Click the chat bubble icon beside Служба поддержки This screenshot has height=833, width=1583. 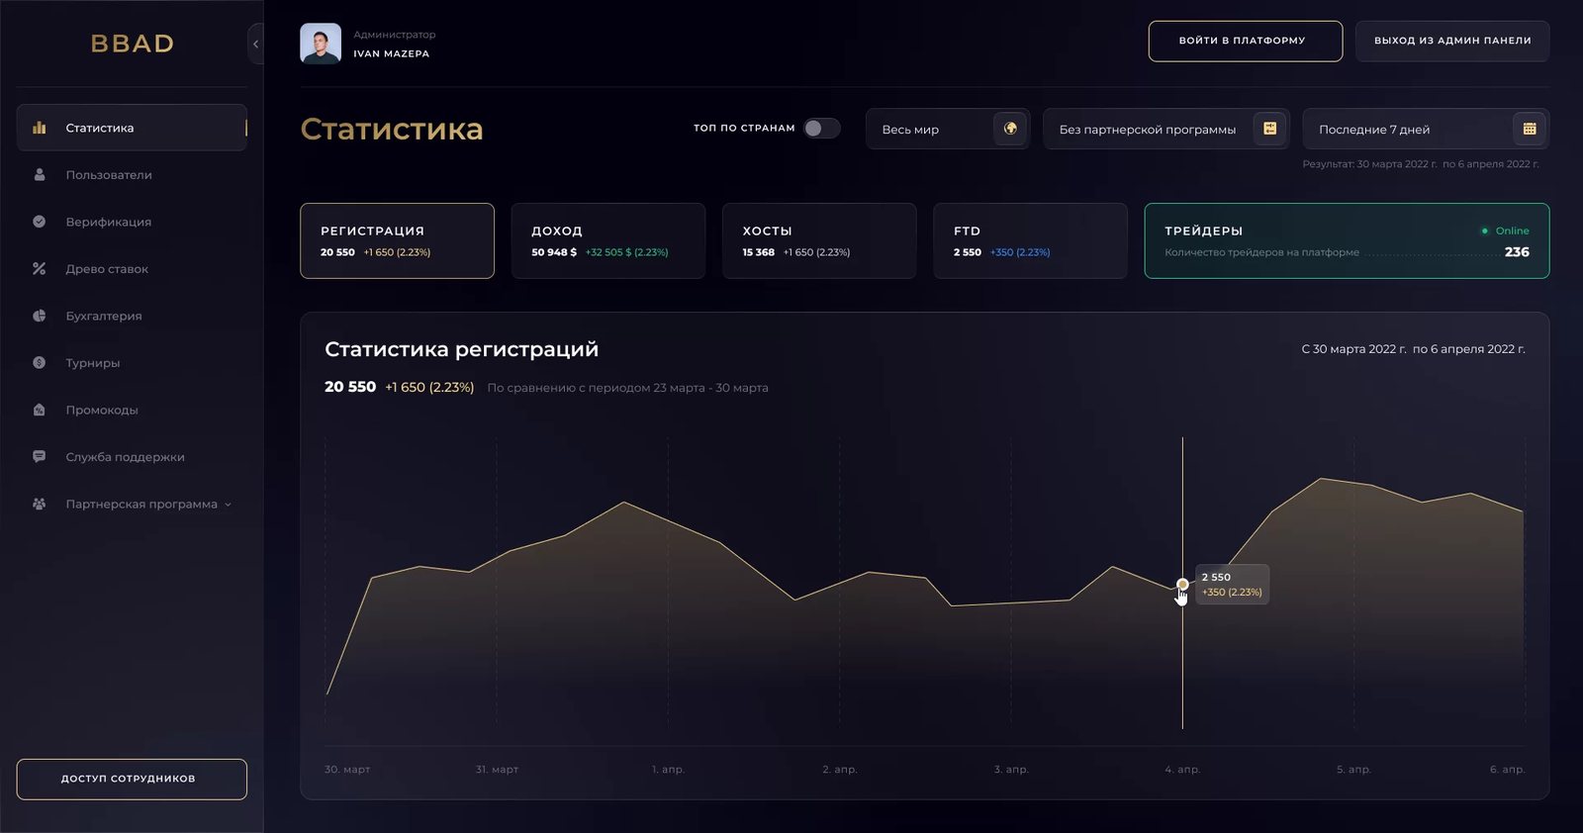(40, 457)
